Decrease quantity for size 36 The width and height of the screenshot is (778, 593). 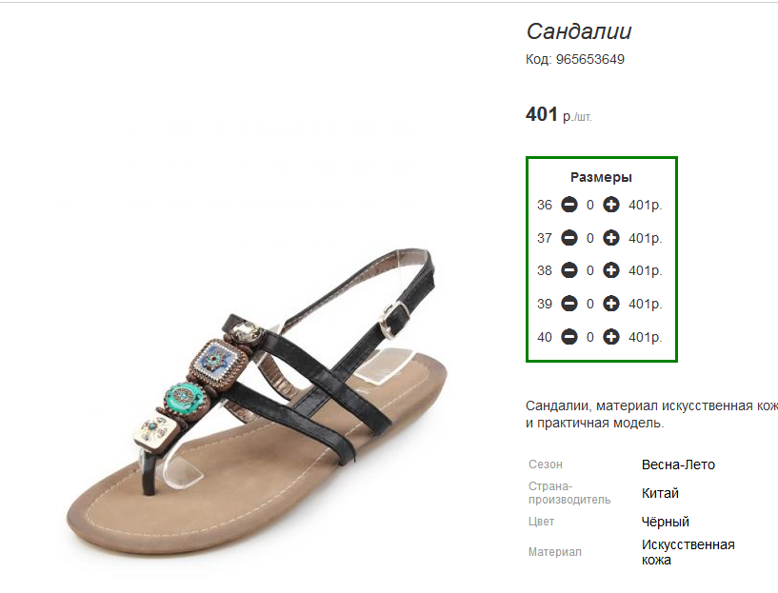click(x=569, y=205)
